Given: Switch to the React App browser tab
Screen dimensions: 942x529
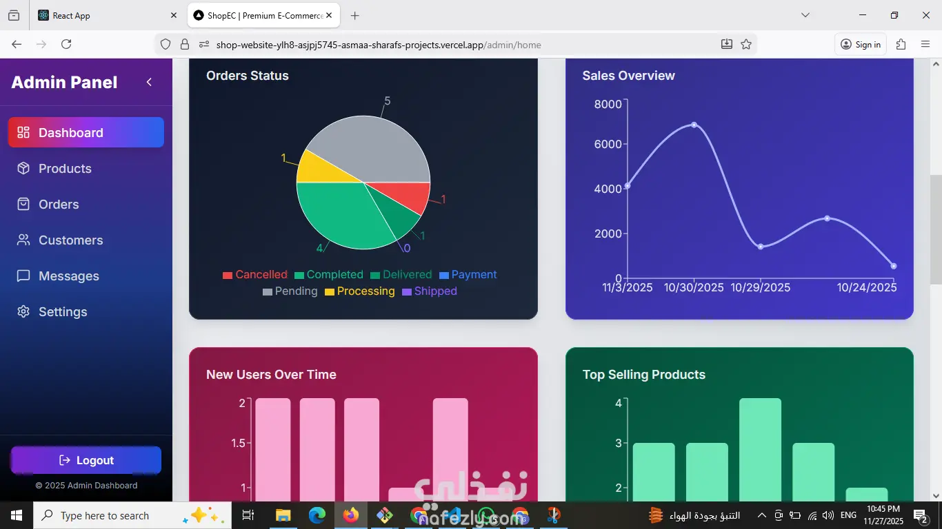Looking at the screenshot, I should coord(108,15).
